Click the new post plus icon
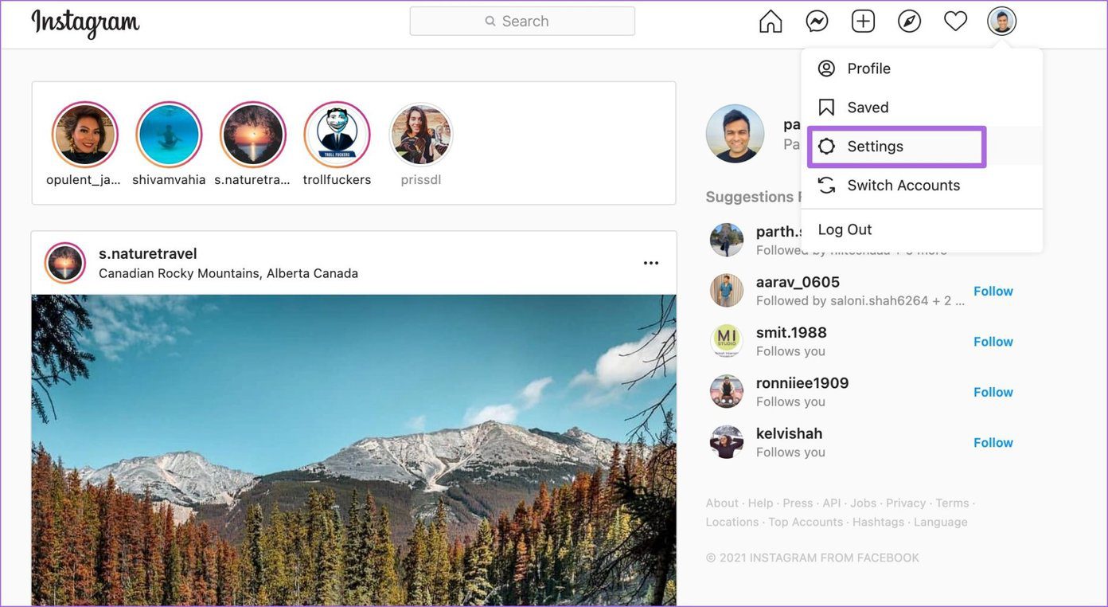 pyautogui.click(x=863, y=22)
